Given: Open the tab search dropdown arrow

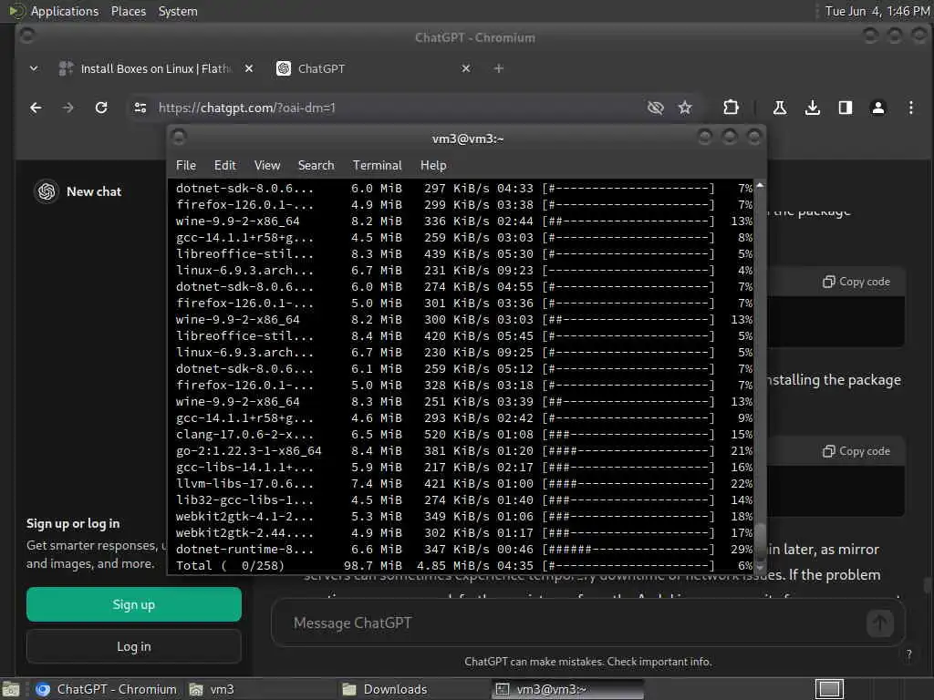Looking at the screenshot, I should pos(34,68).
